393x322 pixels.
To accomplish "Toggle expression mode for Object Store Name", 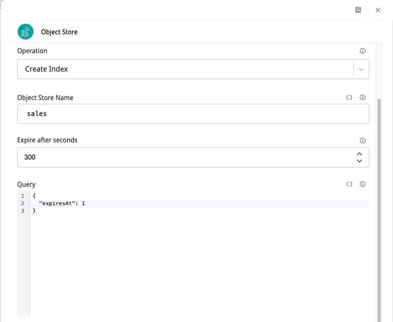I will click(x=349, y=98).
